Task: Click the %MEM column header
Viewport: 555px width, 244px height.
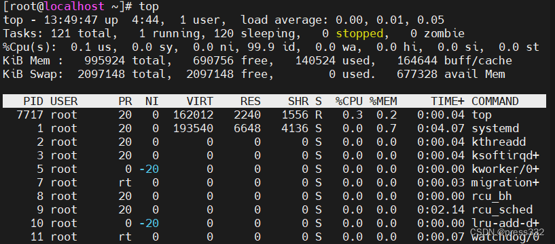Action: click(x=383, y=102)
